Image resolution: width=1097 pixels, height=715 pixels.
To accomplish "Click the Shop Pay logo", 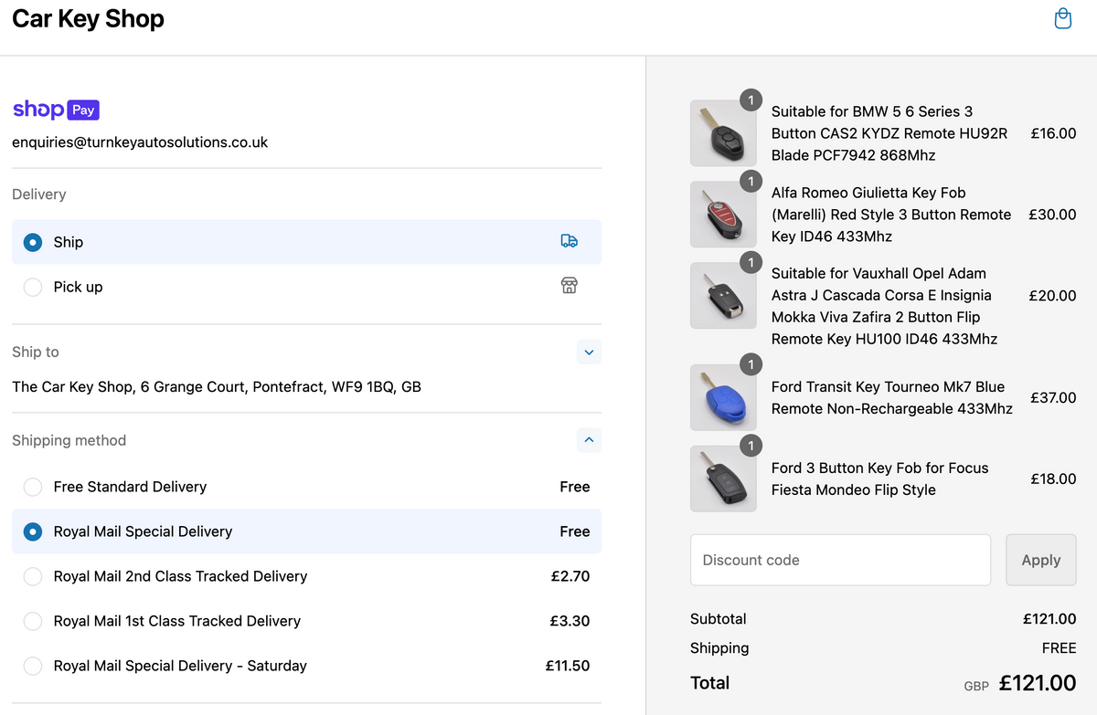I will tap(56, 110).
